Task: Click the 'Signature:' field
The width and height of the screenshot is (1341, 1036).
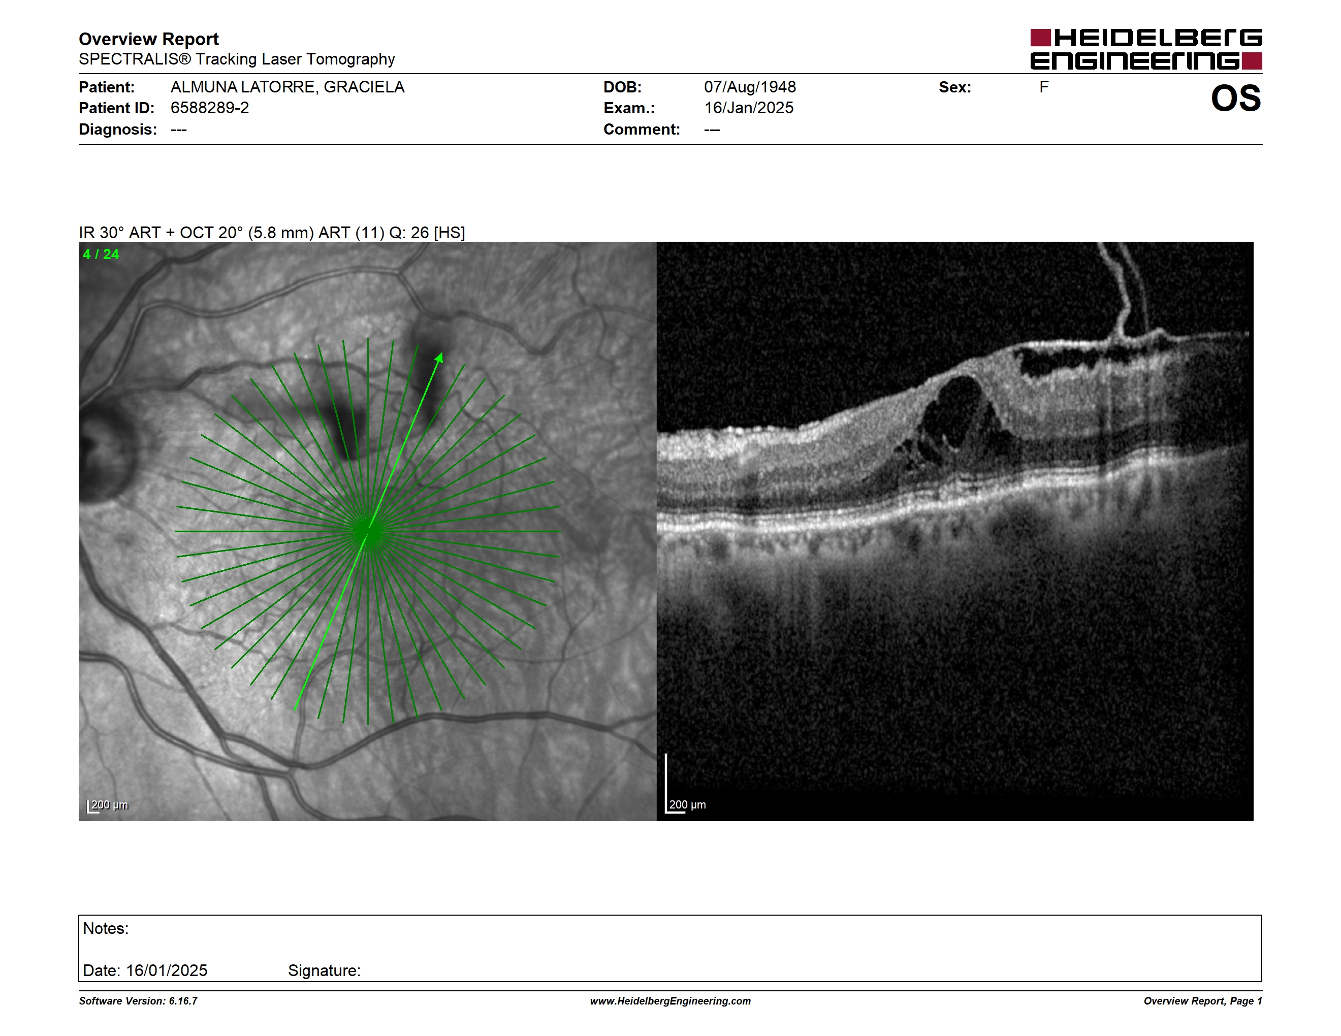Action: [x=324, y=970]
